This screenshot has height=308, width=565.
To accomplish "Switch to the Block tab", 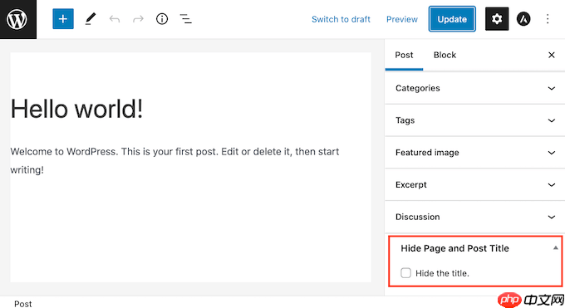I will (445, 55).
